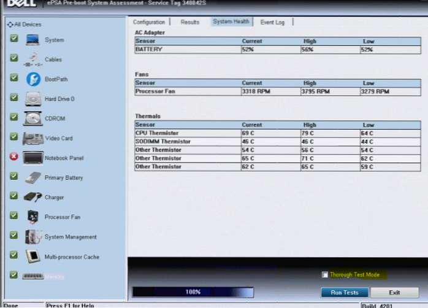Select the BootPath icon

(32, 79)
